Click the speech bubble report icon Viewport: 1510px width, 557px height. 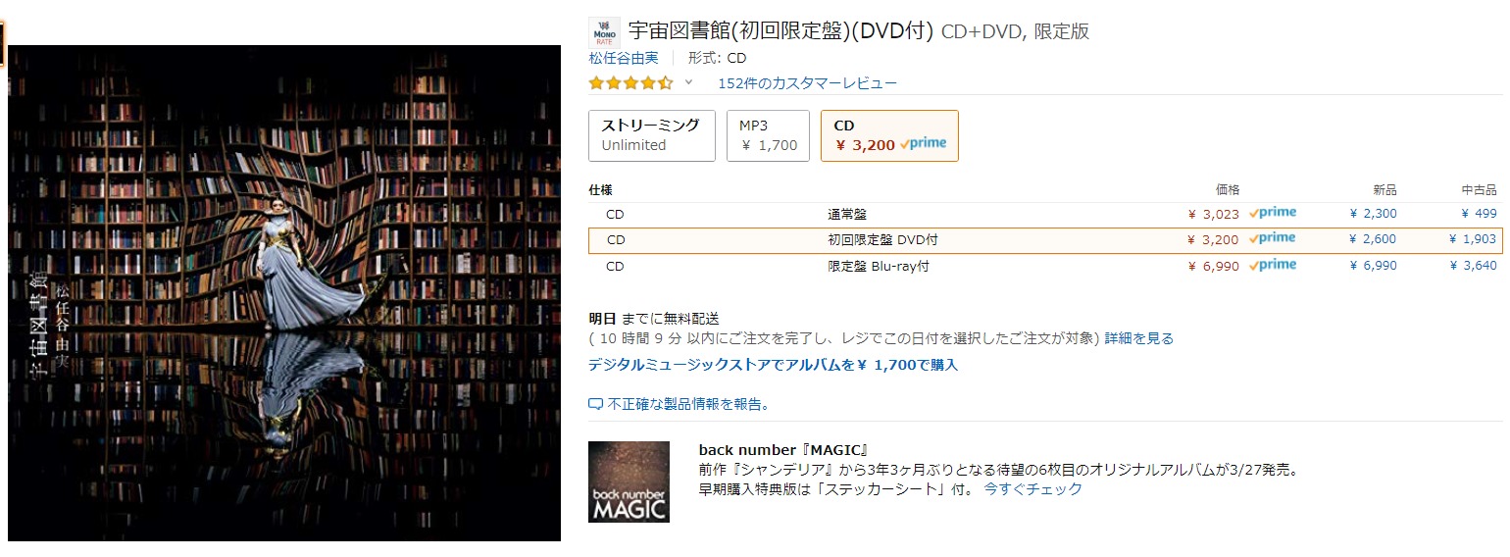(x=595, y=405)
